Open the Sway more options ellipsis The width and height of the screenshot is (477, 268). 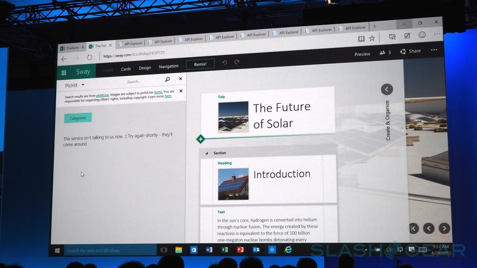pos(434,50)
